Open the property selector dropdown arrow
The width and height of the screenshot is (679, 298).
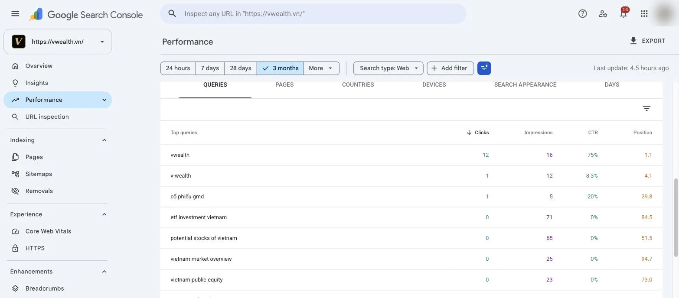(x=102, y=42)
